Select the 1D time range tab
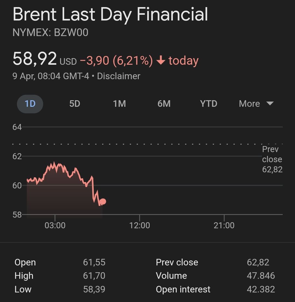Image resolution: width=295 pixels, height=302 pixels. pos(30,104)
